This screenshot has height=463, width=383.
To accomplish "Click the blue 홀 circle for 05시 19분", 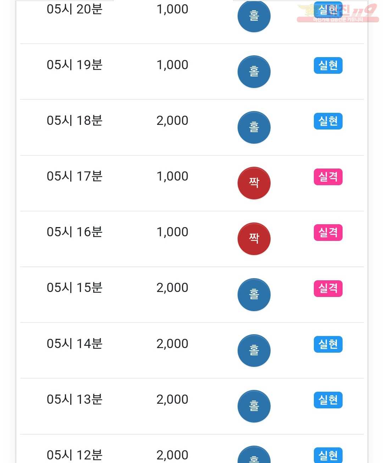I will pos(254,72).
